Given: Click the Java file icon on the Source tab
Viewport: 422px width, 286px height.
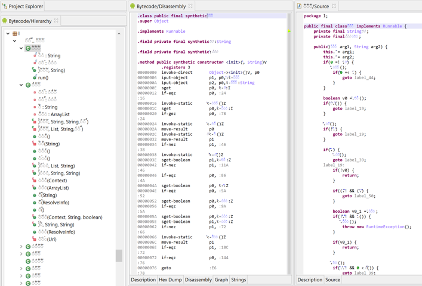Looking at the screenshot, I should pyautogui.click(x=299, y=6).
